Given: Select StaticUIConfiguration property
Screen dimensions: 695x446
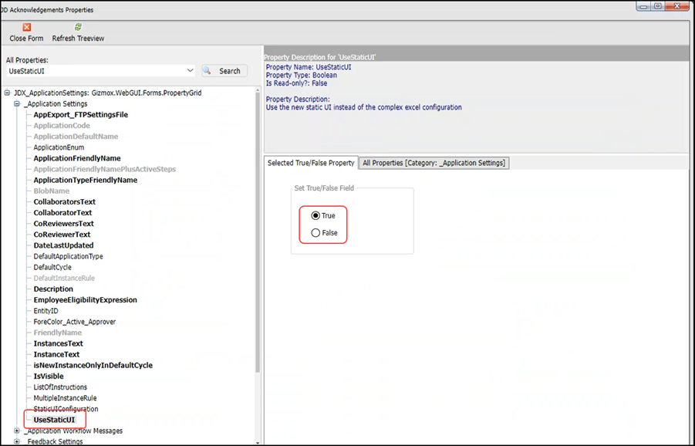Looking at the screenshot, I should 66,409.
